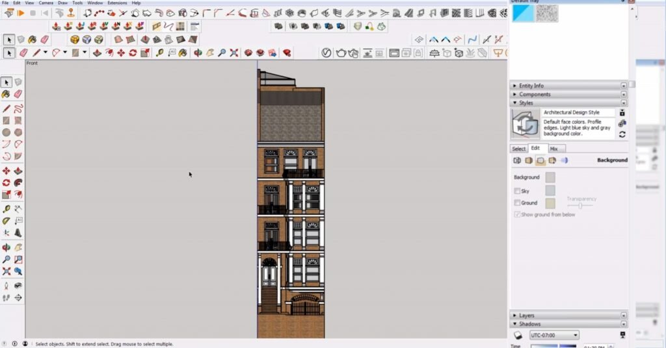Screen dimensions: 666x348
Task: Collapse the Styles panel
Action: pos(569,103)
